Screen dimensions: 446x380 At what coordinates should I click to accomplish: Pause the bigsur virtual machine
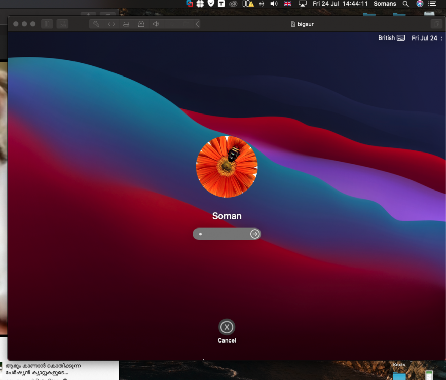coord(47,24)
